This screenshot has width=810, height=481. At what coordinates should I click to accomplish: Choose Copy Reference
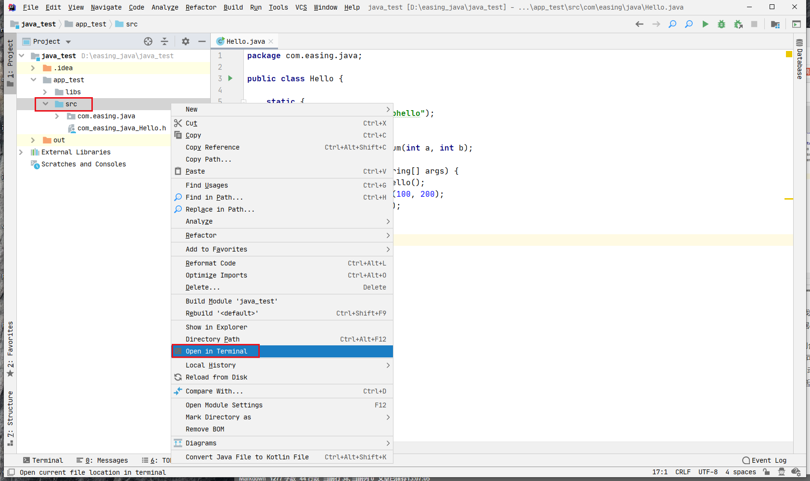pyautogui.click(x=282, y=147)
